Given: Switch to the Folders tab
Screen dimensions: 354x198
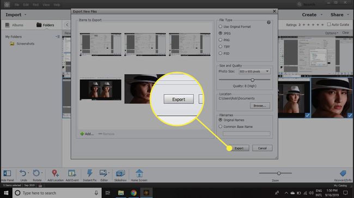Looking at the screenshot, I should pos(45,25).
